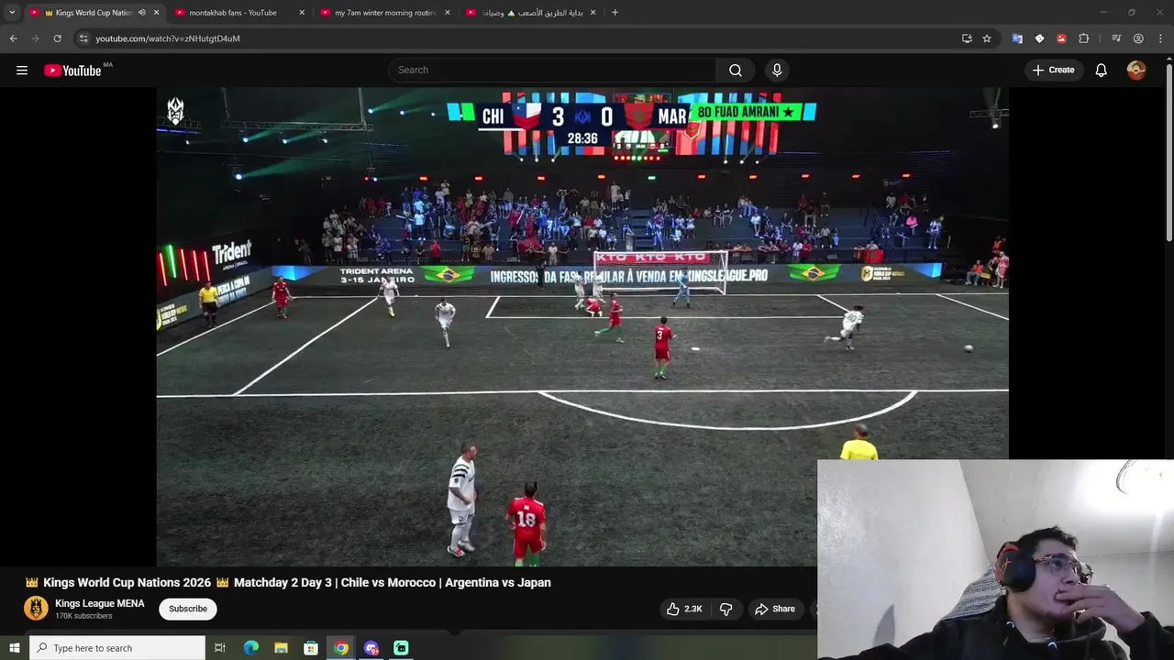
Task: Reload the page with the refresh icon
Action: [x=57, y=38]
